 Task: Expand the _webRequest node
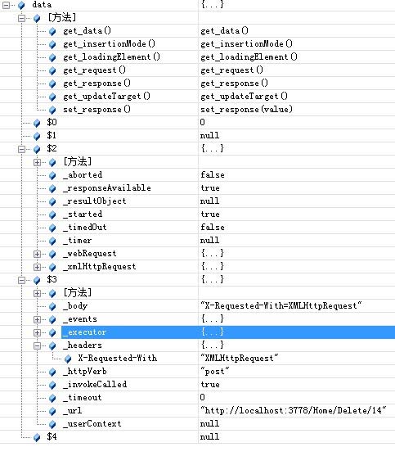pyautogui.click(x=37, y=254)
